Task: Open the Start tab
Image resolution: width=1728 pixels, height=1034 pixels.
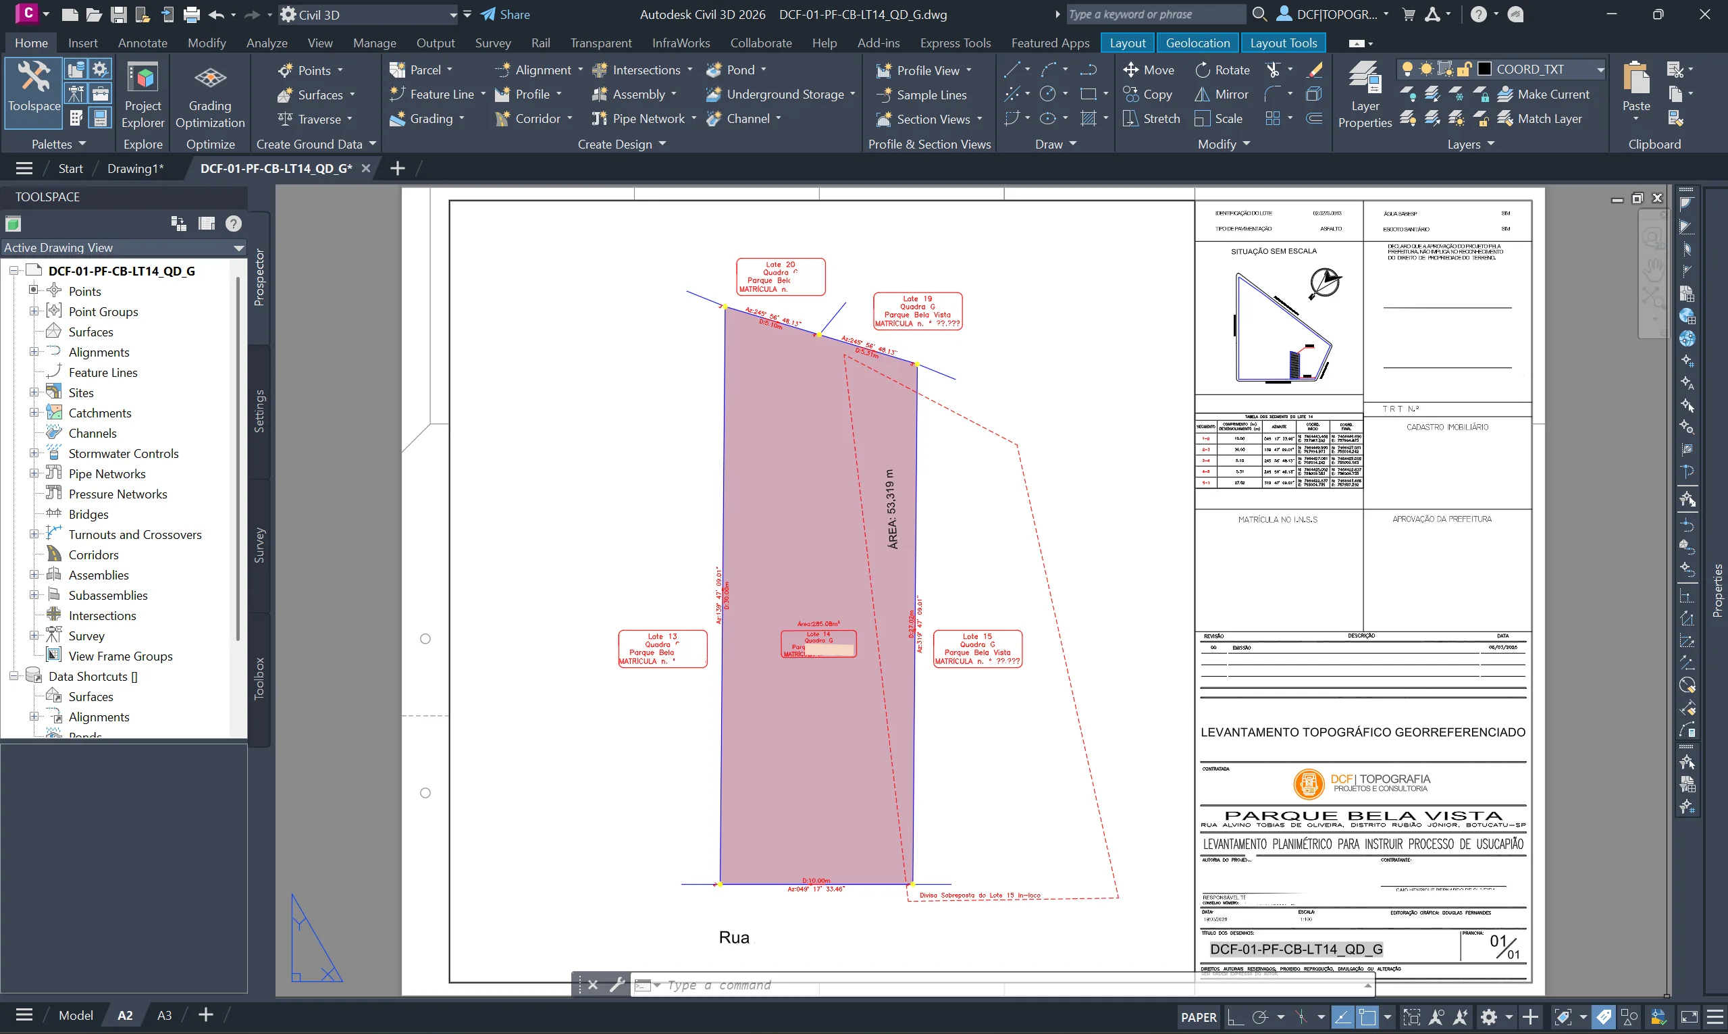Action: 70,168
